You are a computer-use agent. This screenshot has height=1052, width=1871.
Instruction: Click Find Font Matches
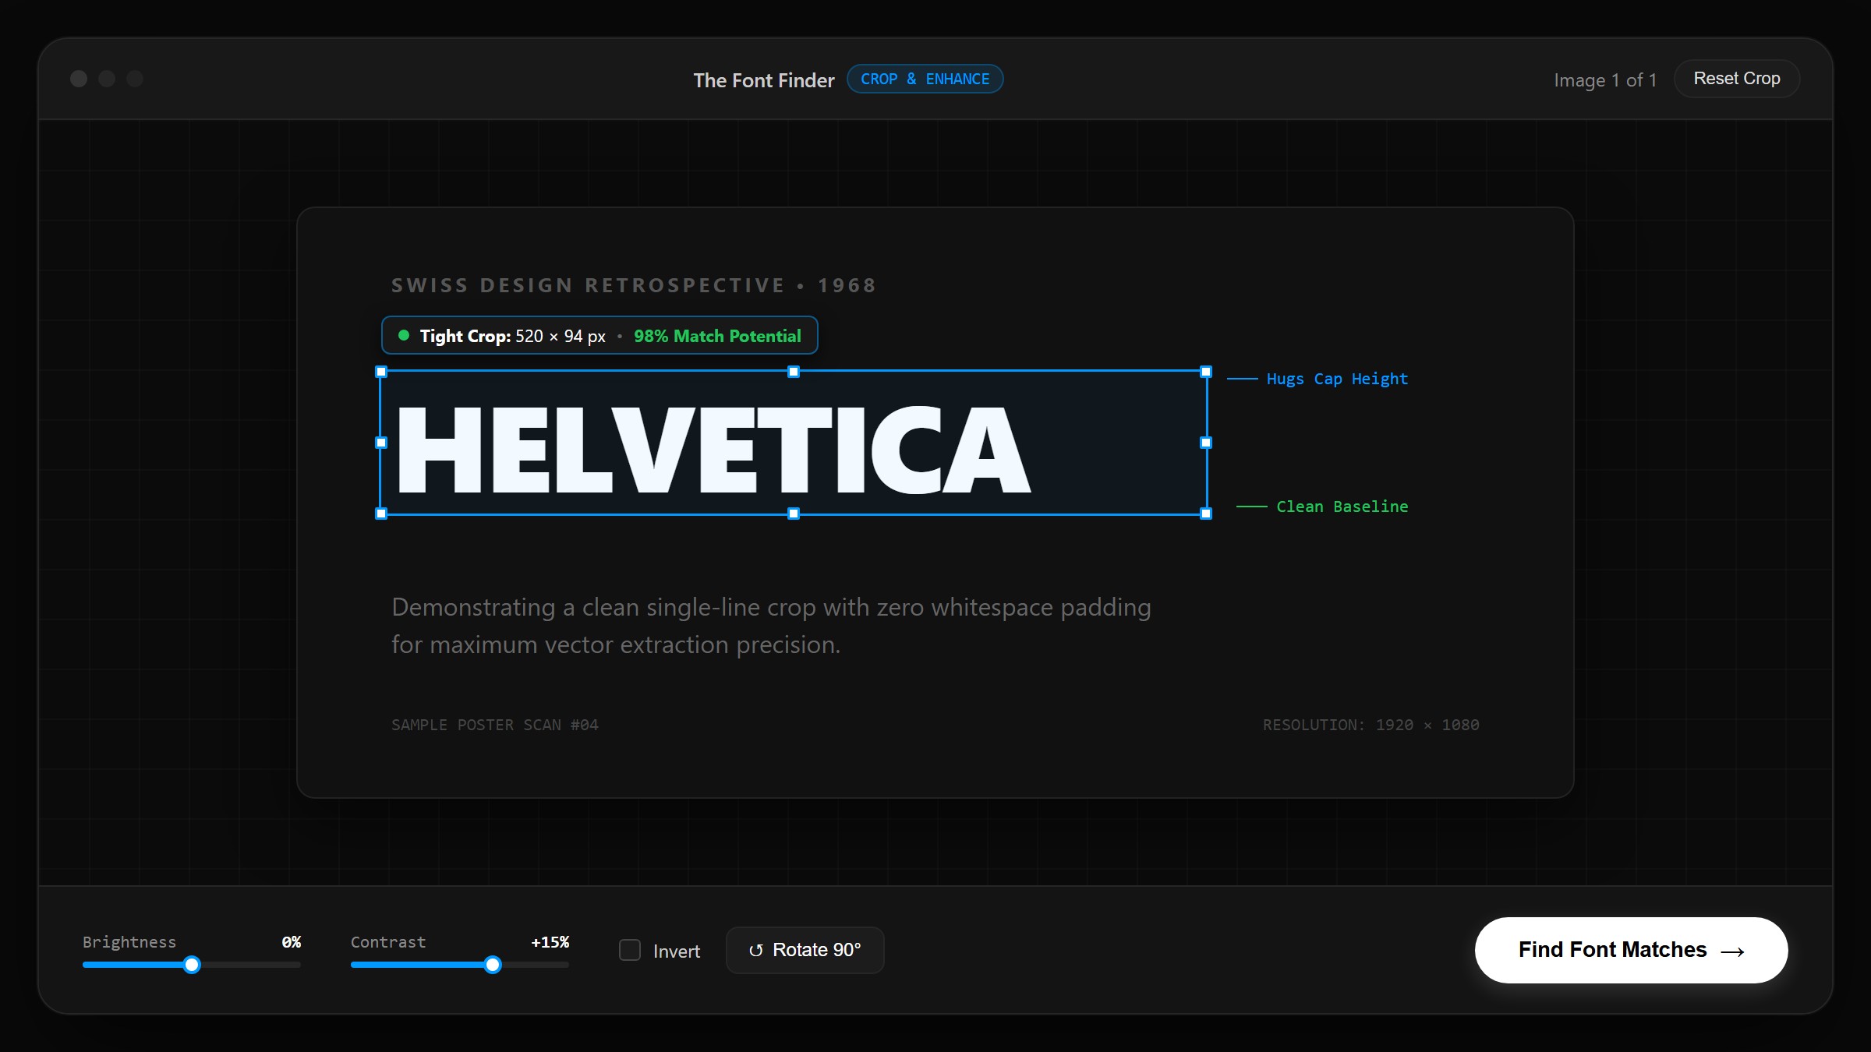click(1631, 950)
